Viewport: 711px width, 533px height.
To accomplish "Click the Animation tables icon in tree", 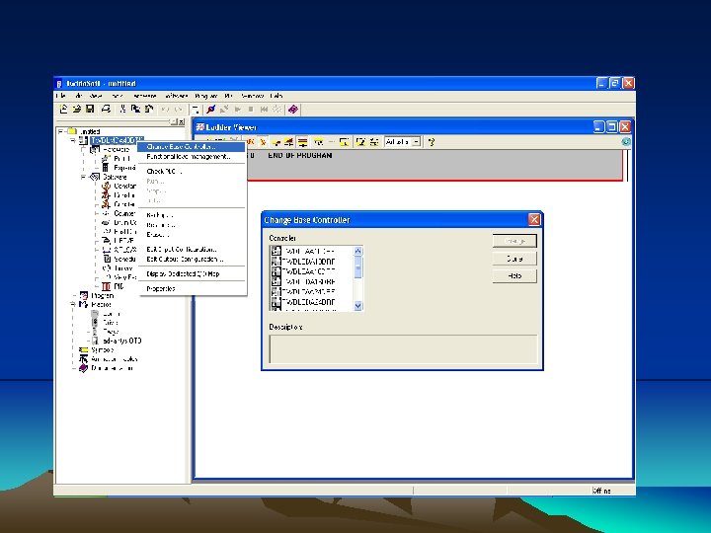I will [83, 359].
